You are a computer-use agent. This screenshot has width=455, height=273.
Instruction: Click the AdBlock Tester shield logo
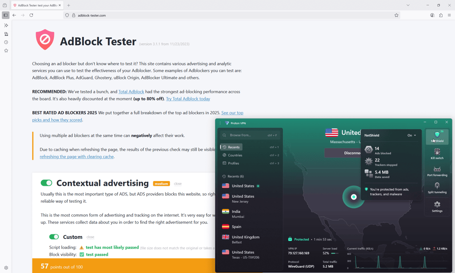tap(45, 40)
